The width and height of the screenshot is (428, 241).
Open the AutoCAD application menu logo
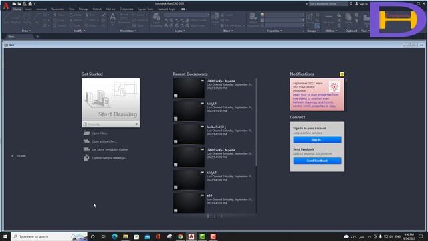[x=6, y=6]
